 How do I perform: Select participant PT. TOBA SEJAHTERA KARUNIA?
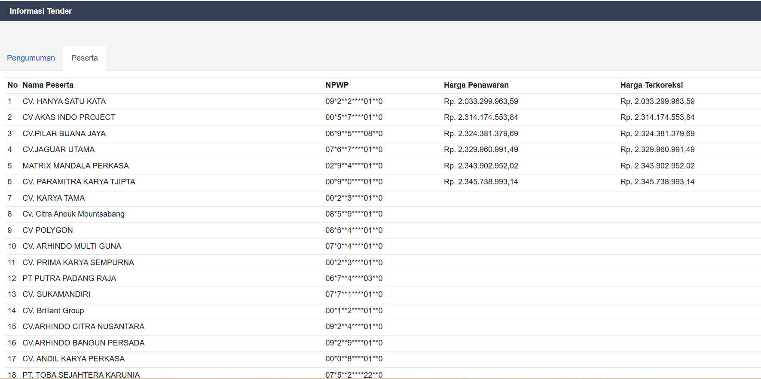81,375
